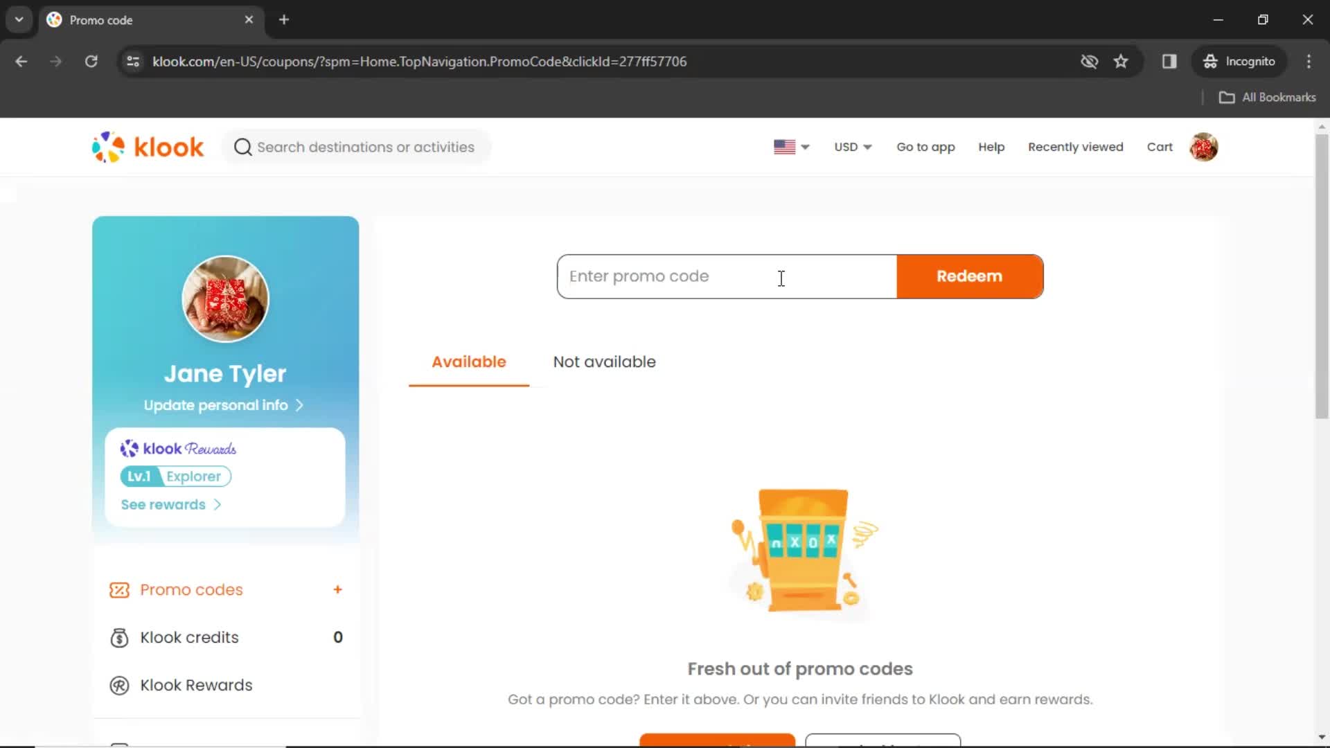Reload the page

(91, 61)
